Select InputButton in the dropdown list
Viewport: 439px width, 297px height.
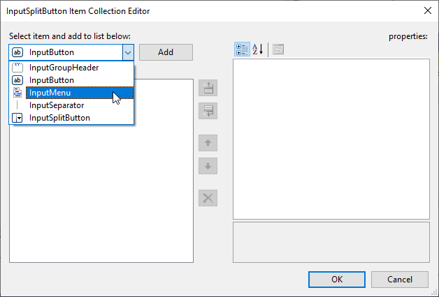tap(52, 80)
